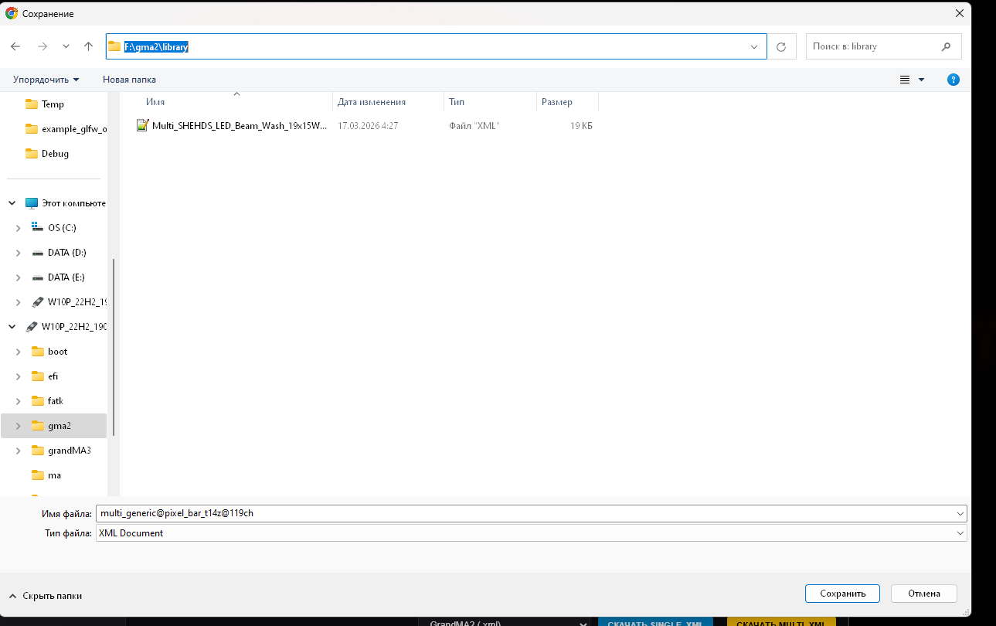Expand the DATA (D:) drive
This screenshot has width=996, height=626.
click(x=19, y=253)
